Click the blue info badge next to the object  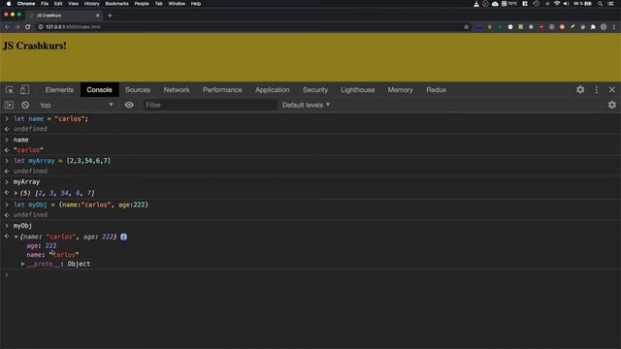(x=123, y=237)
